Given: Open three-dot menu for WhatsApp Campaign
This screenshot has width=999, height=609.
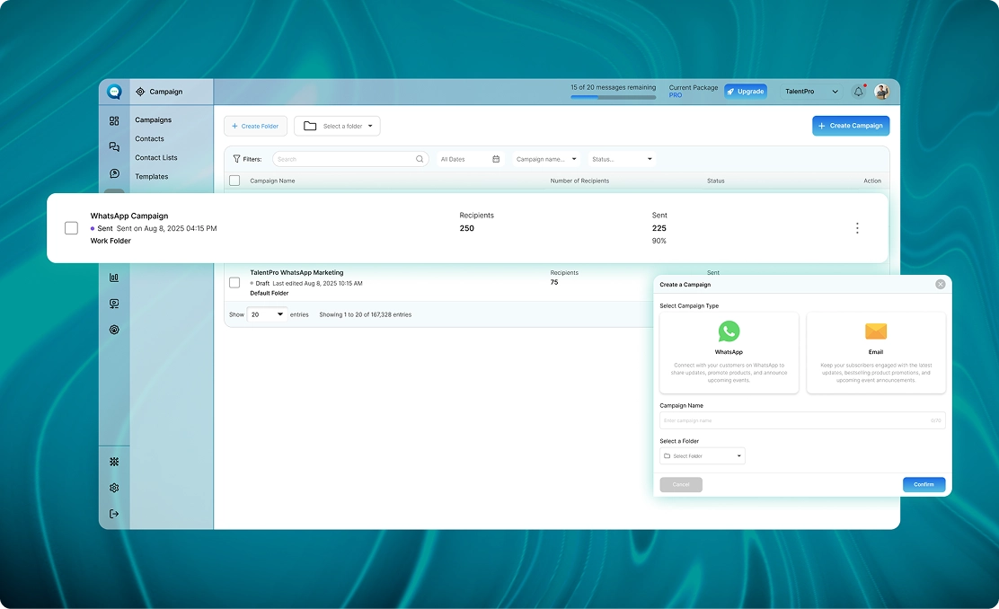Looking at the screenshot, I should (x=857, y=228).
